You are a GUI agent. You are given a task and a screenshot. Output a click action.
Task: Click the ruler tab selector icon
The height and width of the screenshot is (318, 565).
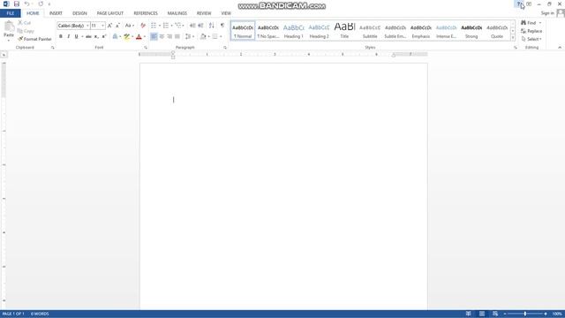(x=4, y=55)
